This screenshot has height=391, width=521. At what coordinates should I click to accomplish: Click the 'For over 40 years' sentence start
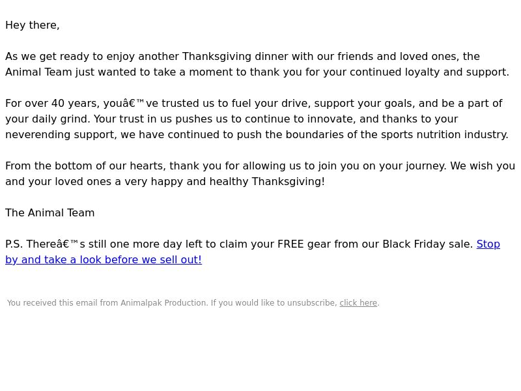51,104
